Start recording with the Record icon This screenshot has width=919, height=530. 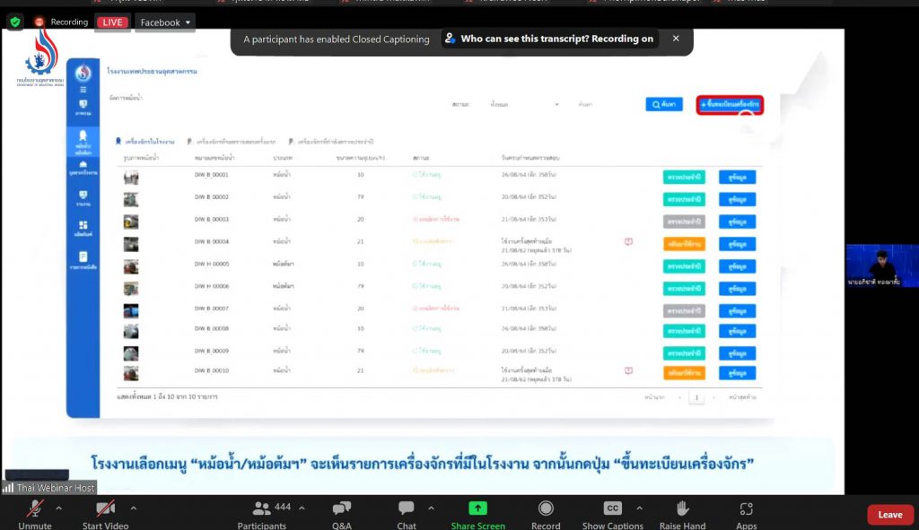(545, 509)
